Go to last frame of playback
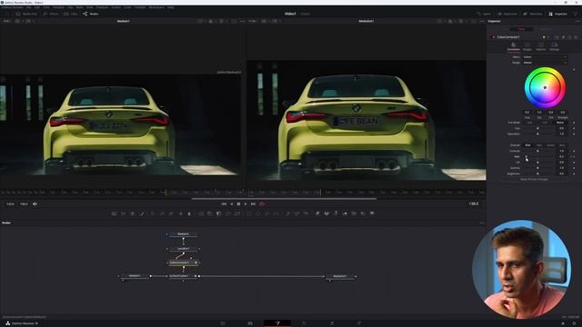The height and width of the screenshot is (327, 582). tap(253, 203)
